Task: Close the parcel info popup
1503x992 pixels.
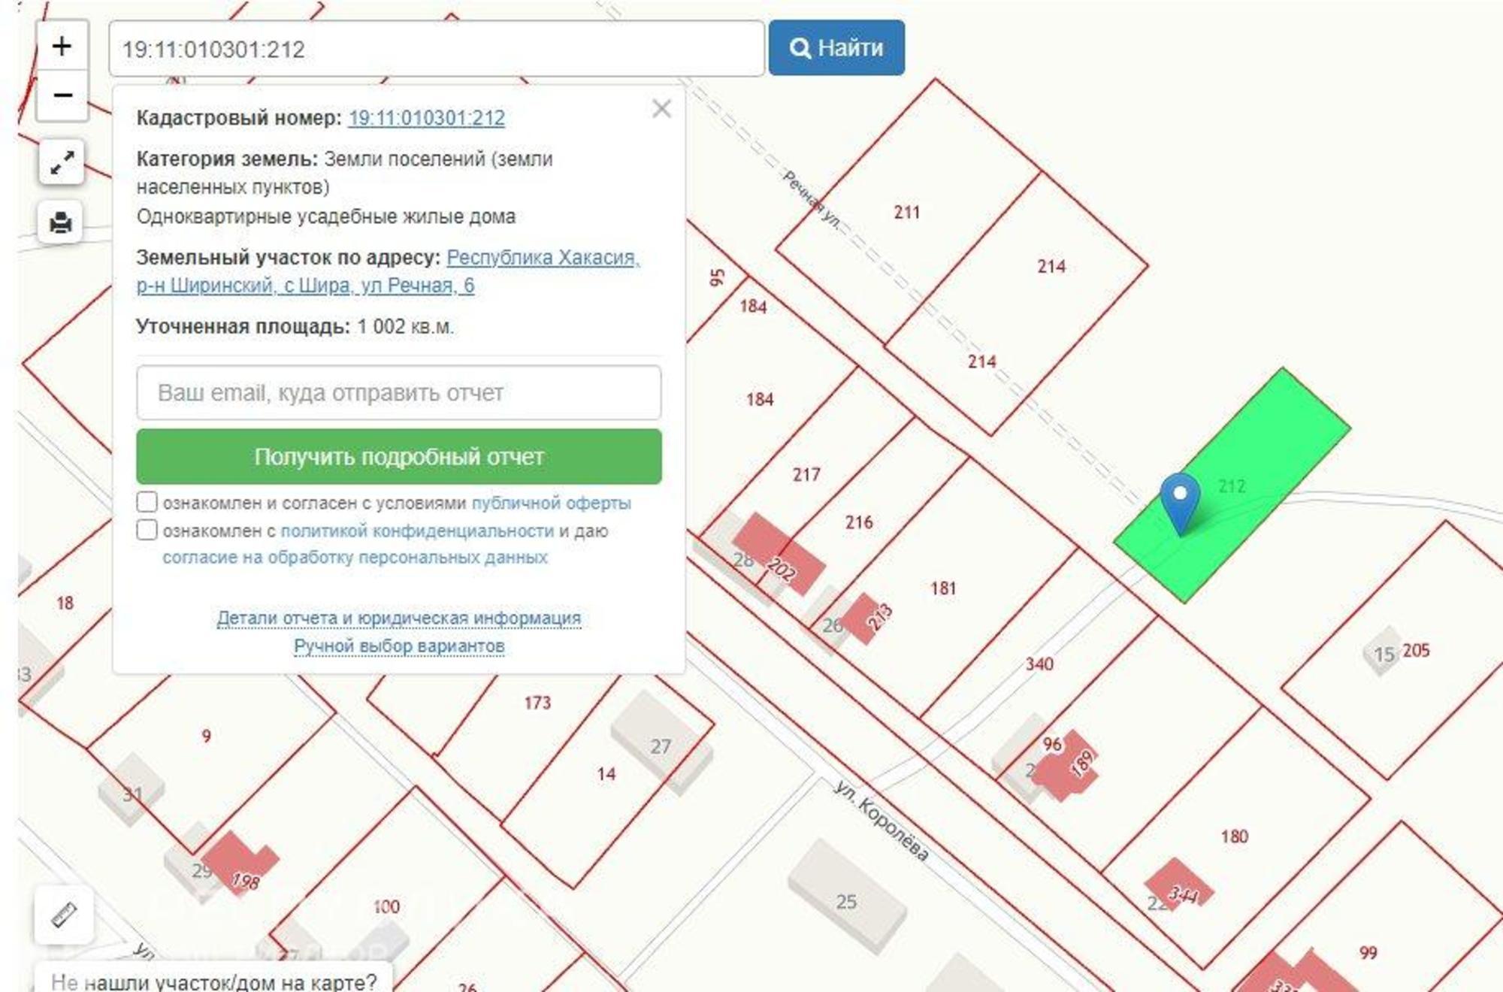Action: click(x=661, y=109)
